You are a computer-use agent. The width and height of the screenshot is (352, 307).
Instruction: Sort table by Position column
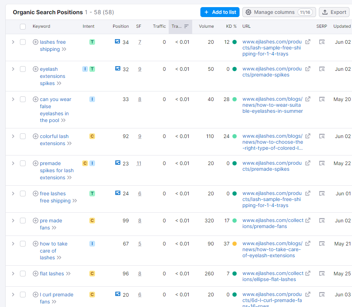[x=121, y=26]
